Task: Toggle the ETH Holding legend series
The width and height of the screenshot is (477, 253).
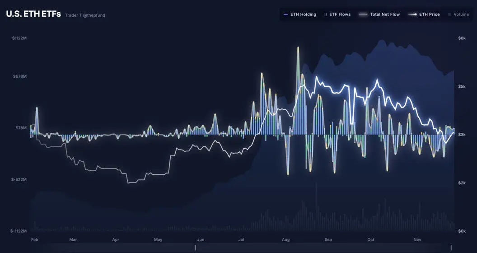Action: tap(299, 14)
